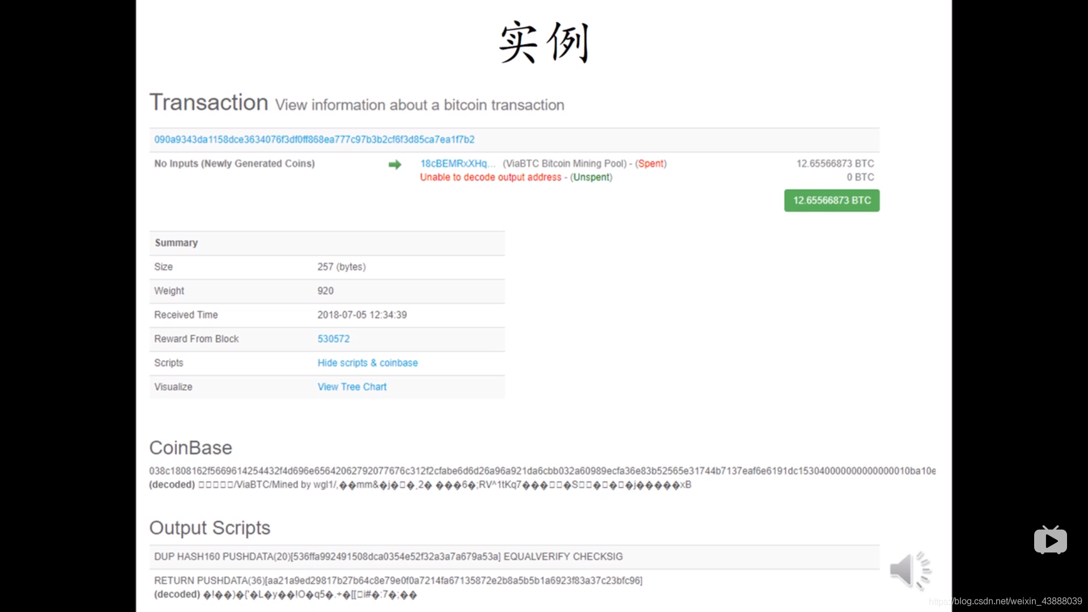The image size is (1088, 612).
Task: Open the View Tree Chart link
Action: pyautogui.click(x=352, y=386)
